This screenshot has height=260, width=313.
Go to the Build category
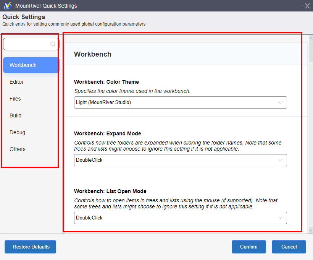(x=15, y=115)
